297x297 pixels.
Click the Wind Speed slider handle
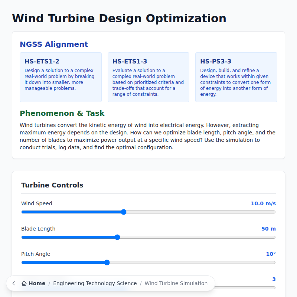[x=123, y=212]
